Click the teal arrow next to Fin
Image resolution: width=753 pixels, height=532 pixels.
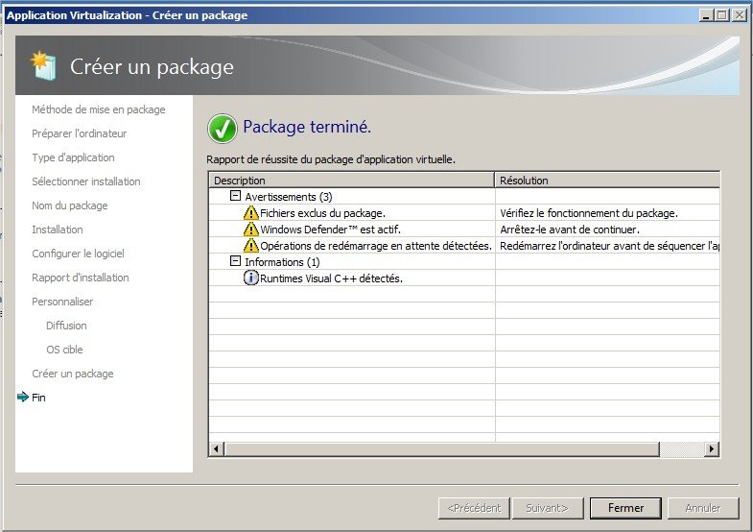pos(23,398)
